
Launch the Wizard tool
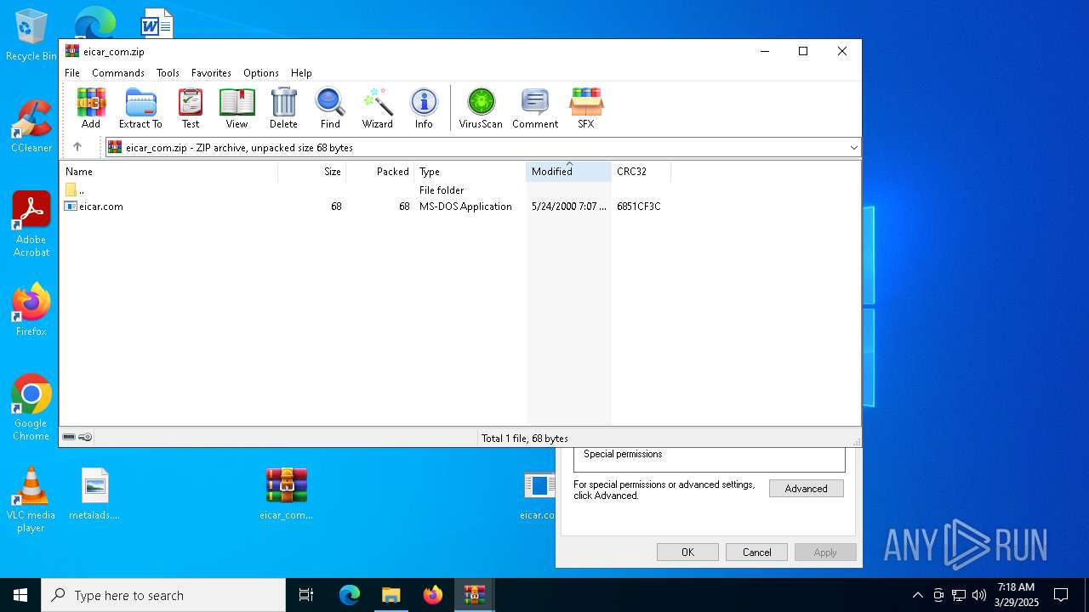(x=377, y=108)
